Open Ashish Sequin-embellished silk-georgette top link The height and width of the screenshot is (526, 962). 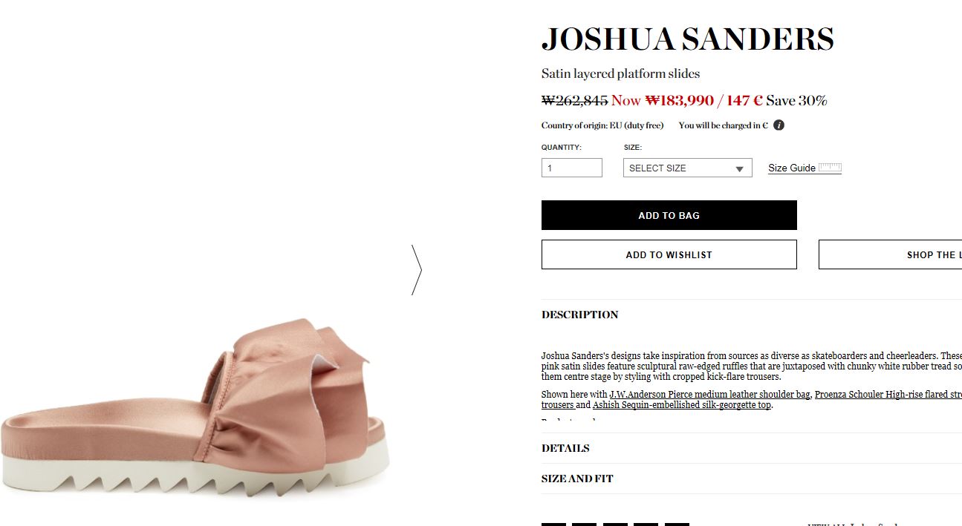(x=682, y=405)
